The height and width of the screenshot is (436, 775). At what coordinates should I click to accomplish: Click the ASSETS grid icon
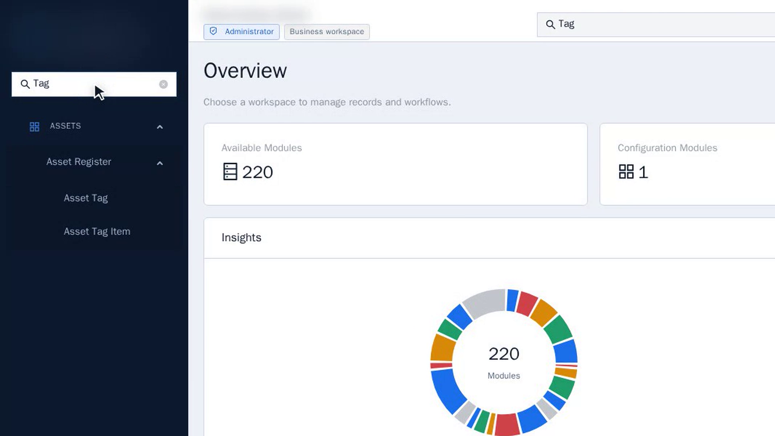34,127
